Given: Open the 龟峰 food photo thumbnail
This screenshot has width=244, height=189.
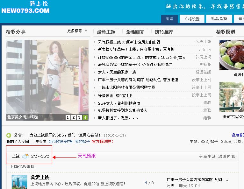Looking at the screenshot, I should (x=232, y=55).
